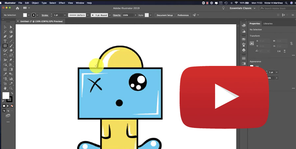Viewport: 296px width, 149px height.
Task: Open the Brushes panel icon in the dock
Action: (x=244, y=45)
